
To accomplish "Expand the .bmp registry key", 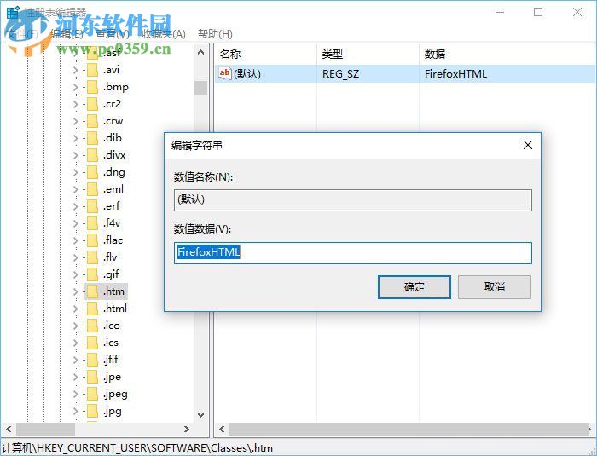I will tap(75, 87).
